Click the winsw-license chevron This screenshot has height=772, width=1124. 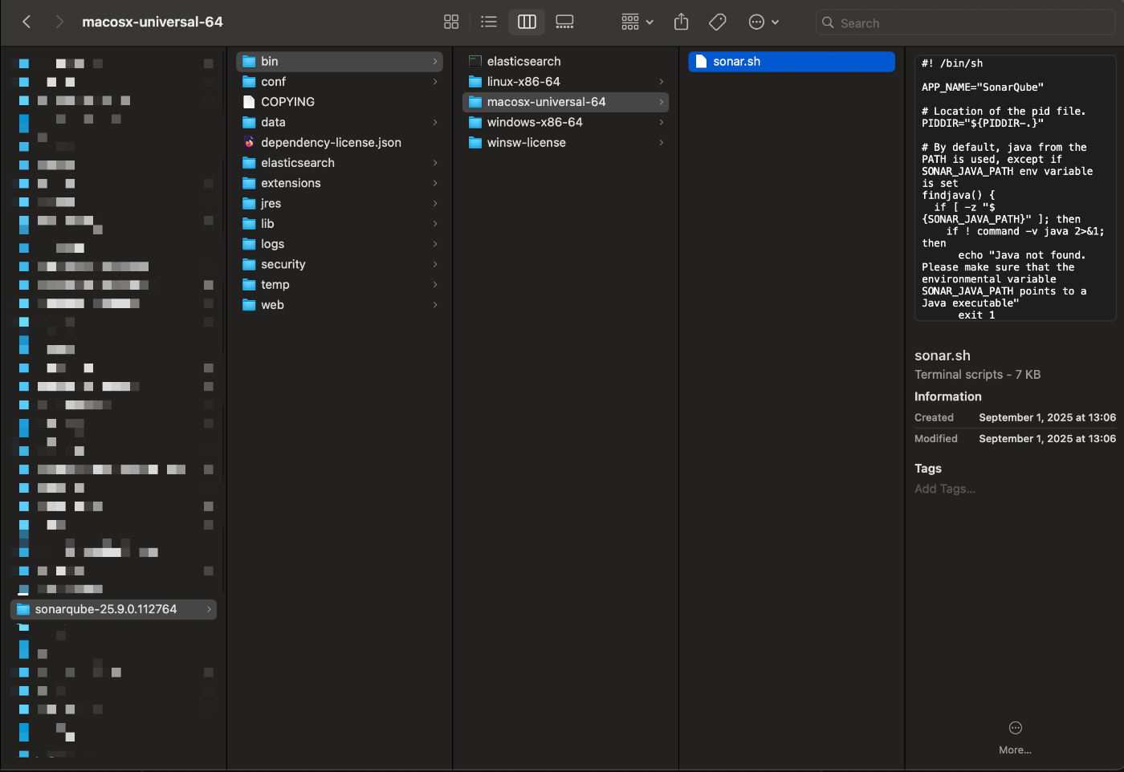tap(661, 142)
